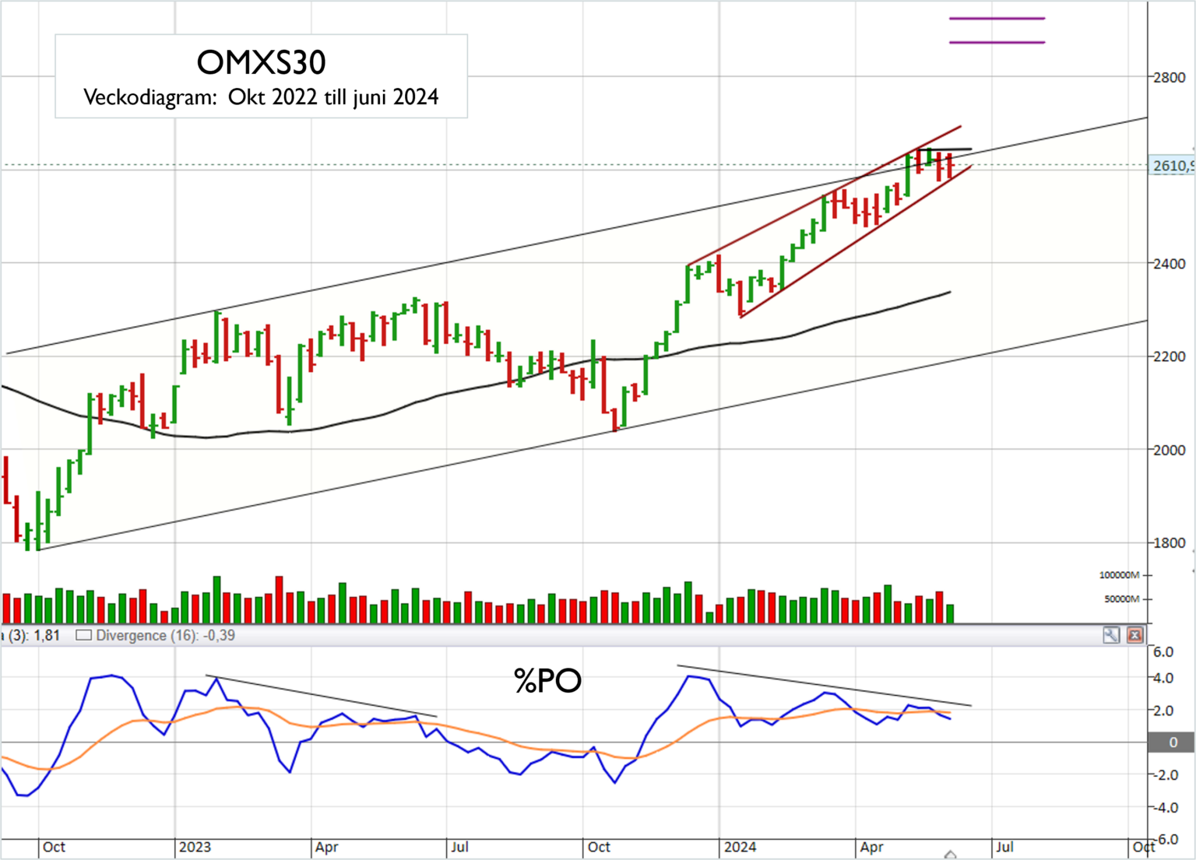Click the OMXS30 chart title box
The height and width of the screenshot is (860, 1196).
click(x=261, y=76)
